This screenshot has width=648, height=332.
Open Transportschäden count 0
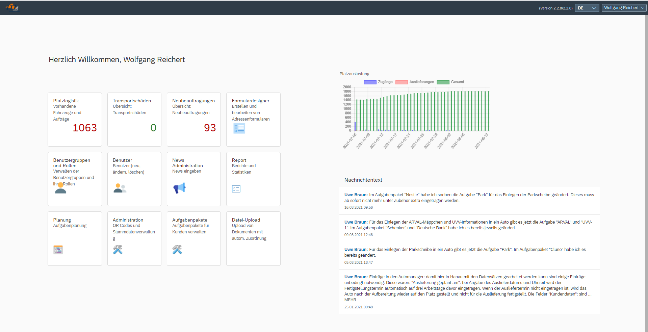[153, 128]
